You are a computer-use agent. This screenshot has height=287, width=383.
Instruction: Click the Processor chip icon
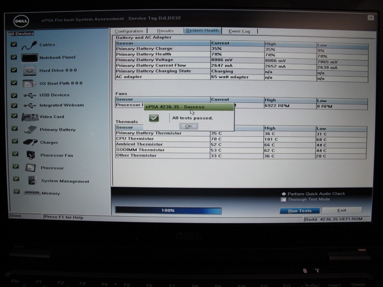pyautogui.click(x=31, y=168)
